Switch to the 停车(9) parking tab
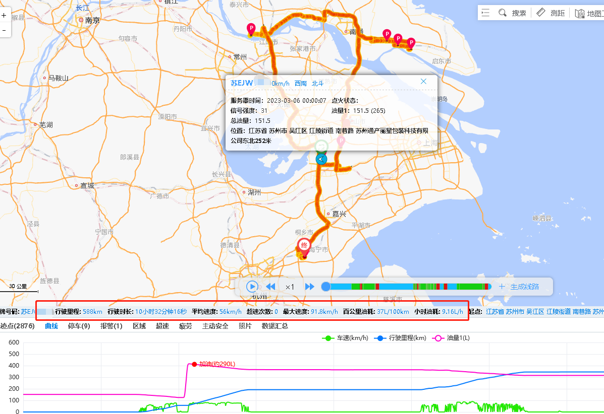This screenshot has height=414, width=604. [x=79, y=326]
